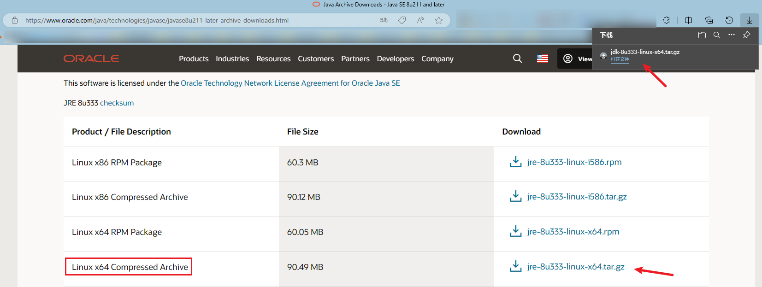The height and width of the screenshot is (287, 762).
Task: Click the shopping tag icon in address bar
Action: [402, 20]
